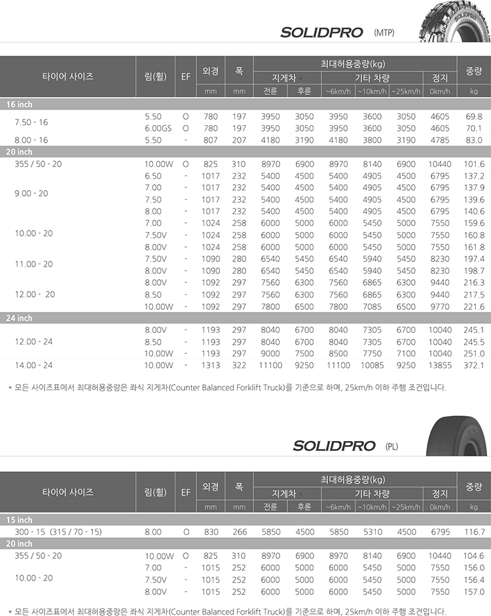Click the weight value '245.1'
The width and height of the screenshot is (491, 616).
[x=474, y=330]
